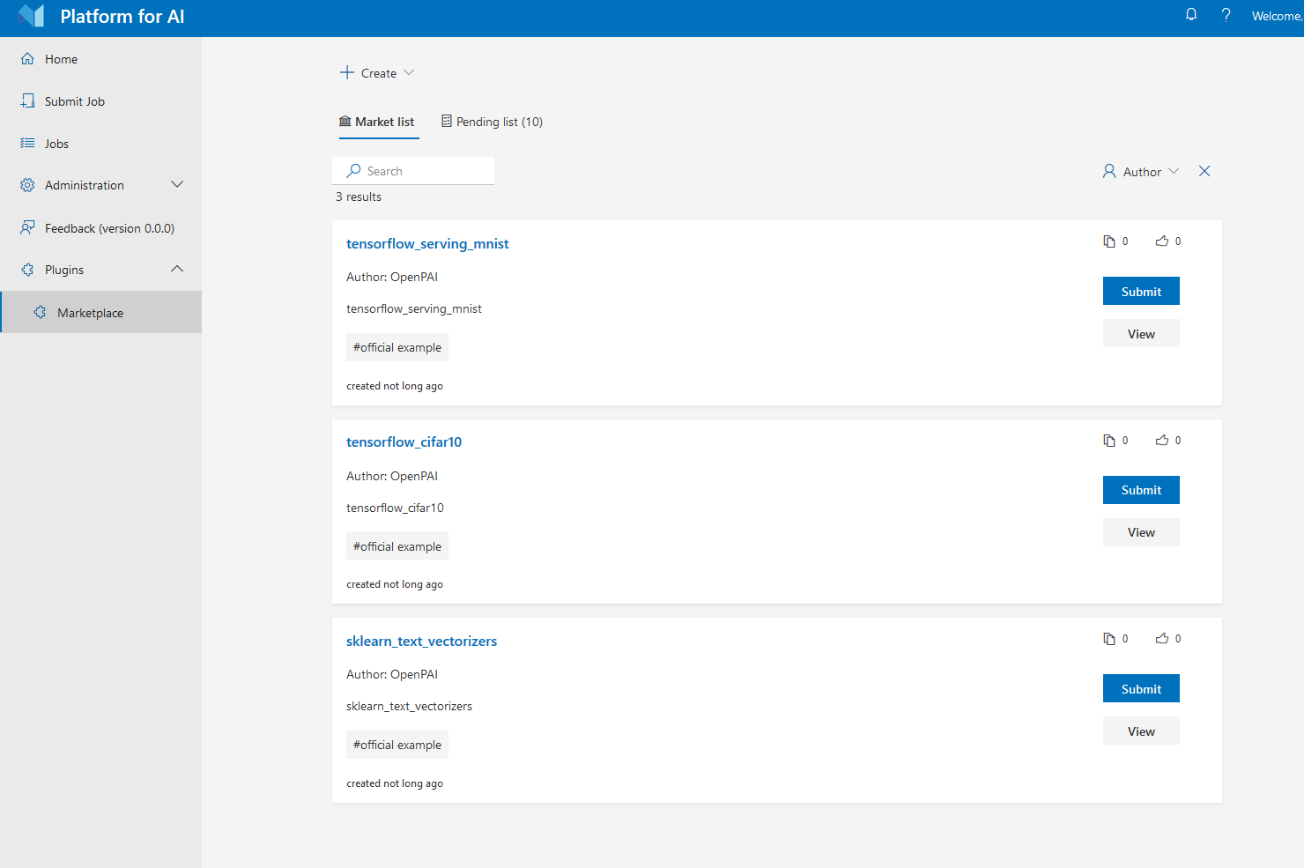Click the Plugins puzzle icon
The image size is (1304, 868).
27,270
